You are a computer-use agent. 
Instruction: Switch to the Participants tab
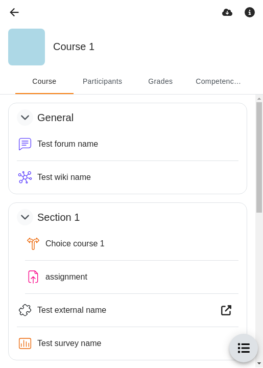coord(103,81)
